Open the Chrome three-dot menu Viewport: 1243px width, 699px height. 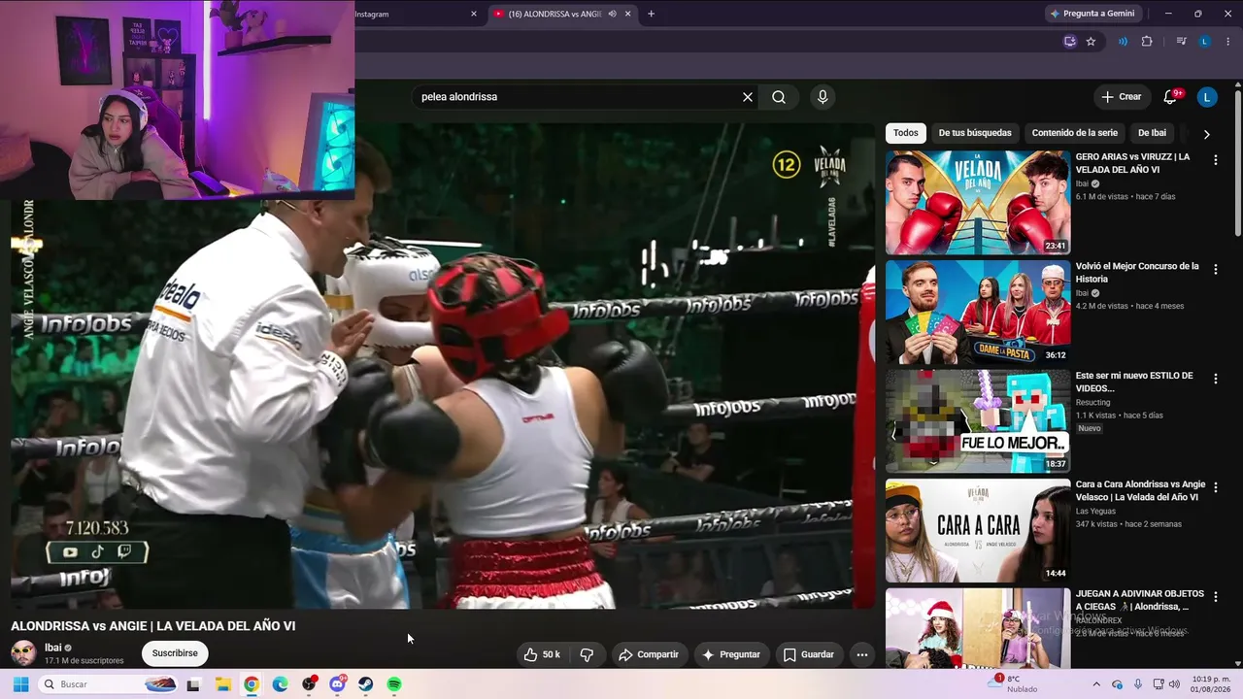click(x=1228, y=42)
